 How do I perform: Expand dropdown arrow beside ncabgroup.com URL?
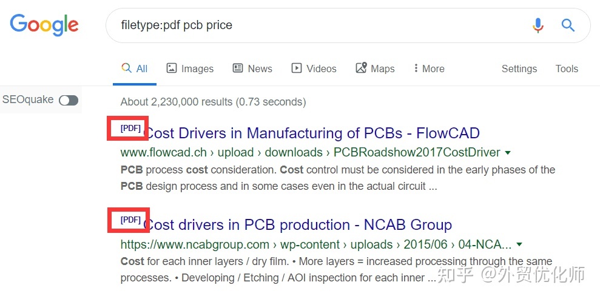coord(519,244)
